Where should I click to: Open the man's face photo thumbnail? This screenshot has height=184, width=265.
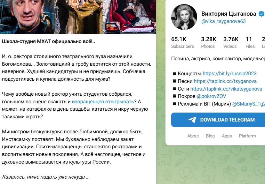(x=27, y=17)
